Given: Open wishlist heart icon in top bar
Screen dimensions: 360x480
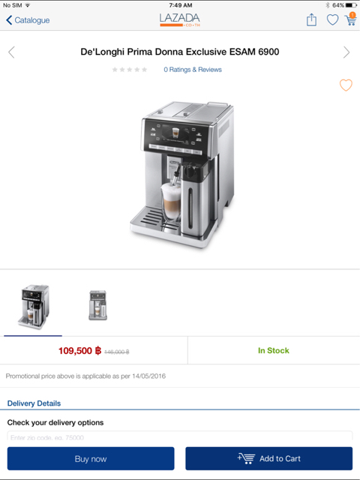Looking at the screenshot, I should (x=332, y=20).
